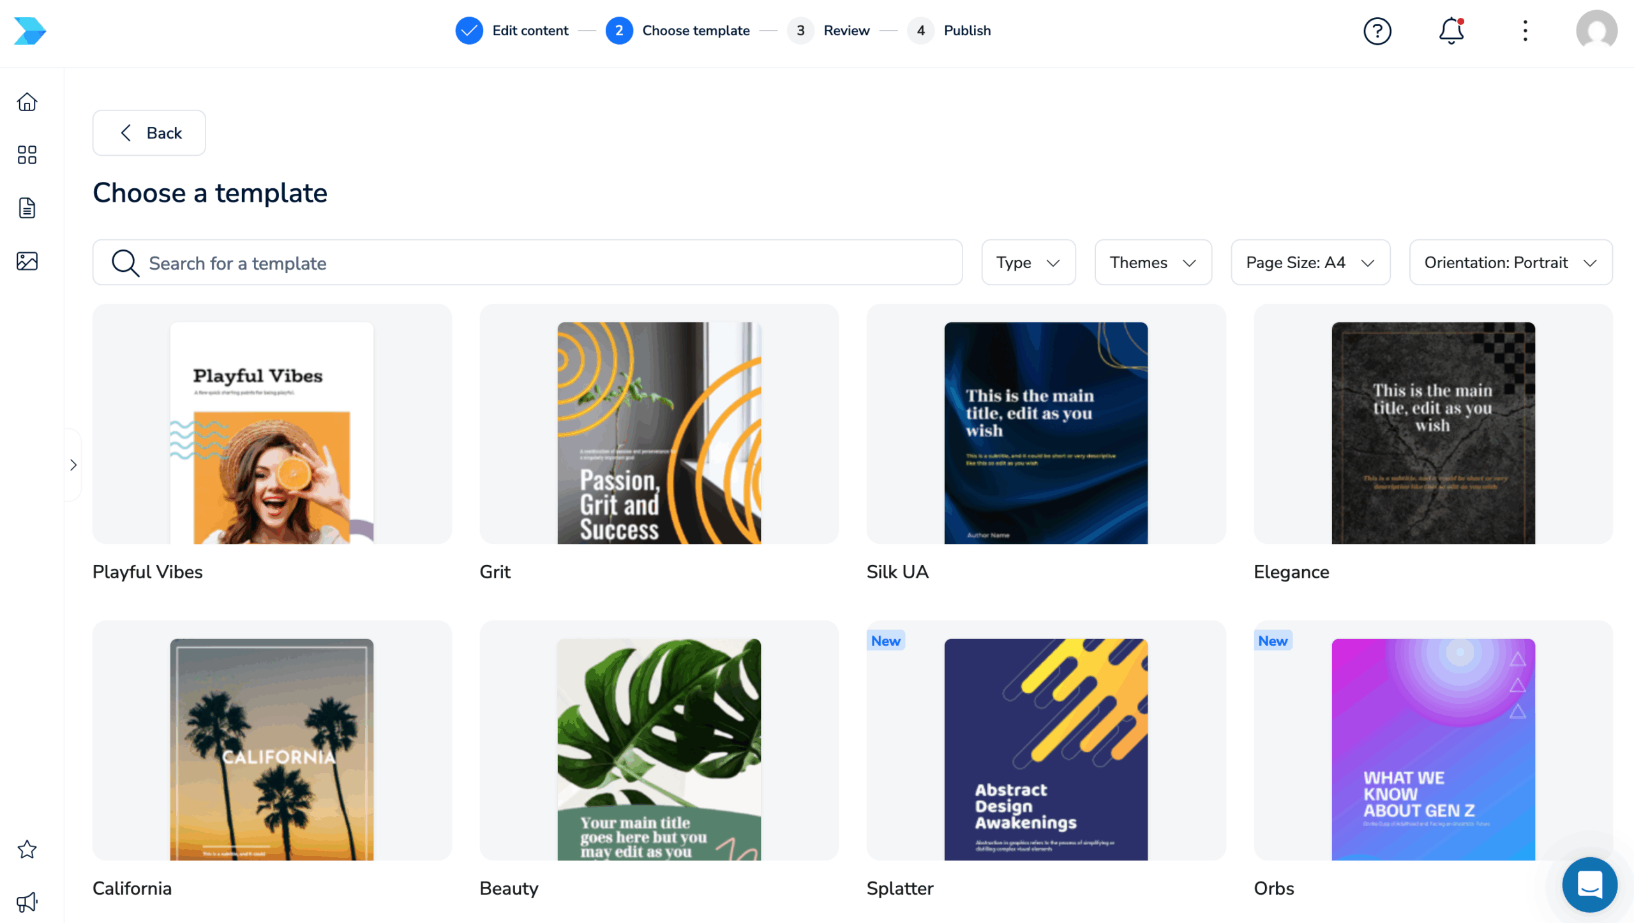Open the live chat bubble

pyautogui.click(x=1589, y=885)
